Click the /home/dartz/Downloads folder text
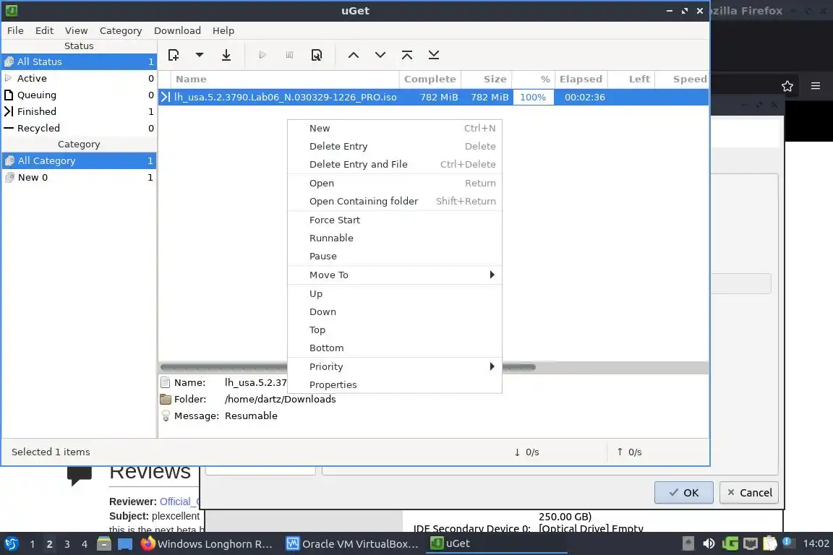 [280, 399]
